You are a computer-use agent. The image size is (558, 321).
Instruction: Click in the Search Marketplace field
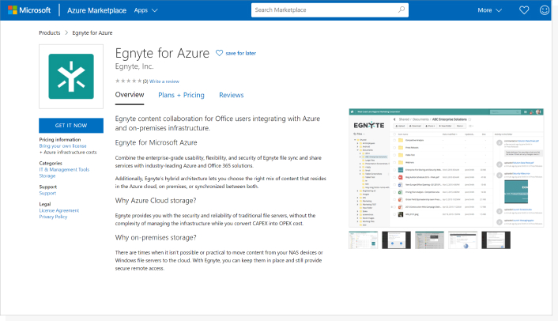click(324, 10)
